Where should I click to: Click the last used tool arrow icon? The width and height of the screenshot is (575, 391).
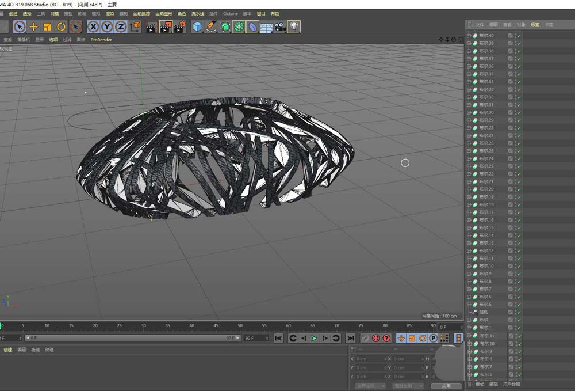coord(75,27)
